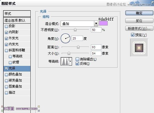Viewport: 154px width, 113px height.
Task: Click the 复位 reset button
Action: point(139,21)
